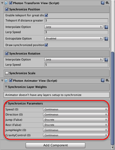The height and width of the screenshot is (150, 115).
Task: Collapse the Photon Transform View component
Action: (2, 3)
